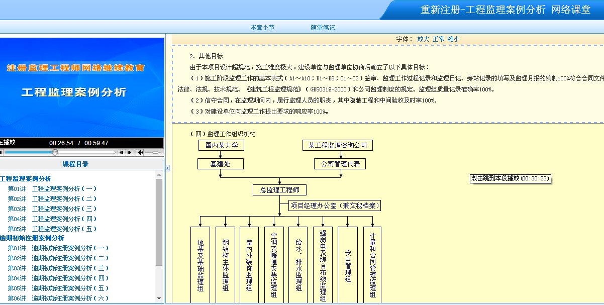This screenshot has width=604, height=305.
Task: Open the 本章小节 tab
Action: (x=262, y=28)
